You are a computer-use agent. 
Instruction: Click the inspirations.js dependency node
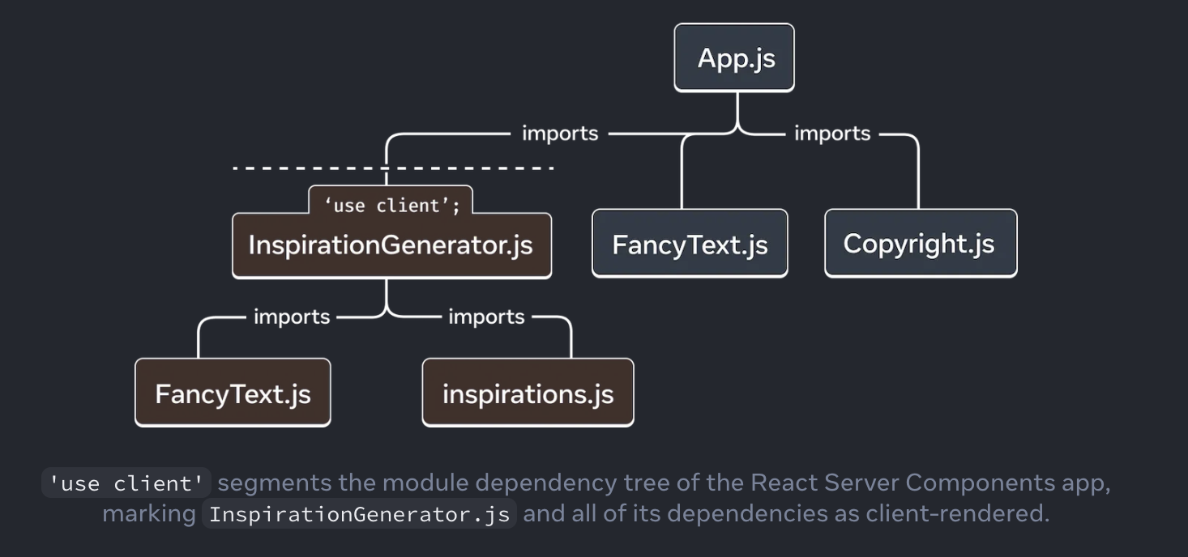pos(527,392)
